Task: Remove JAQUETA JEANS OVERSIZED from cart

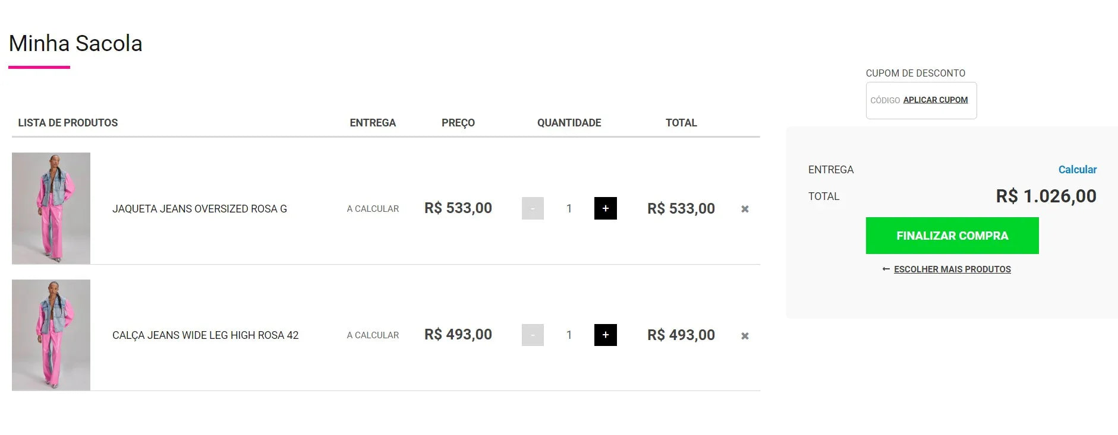Action: tap(745, 209)
